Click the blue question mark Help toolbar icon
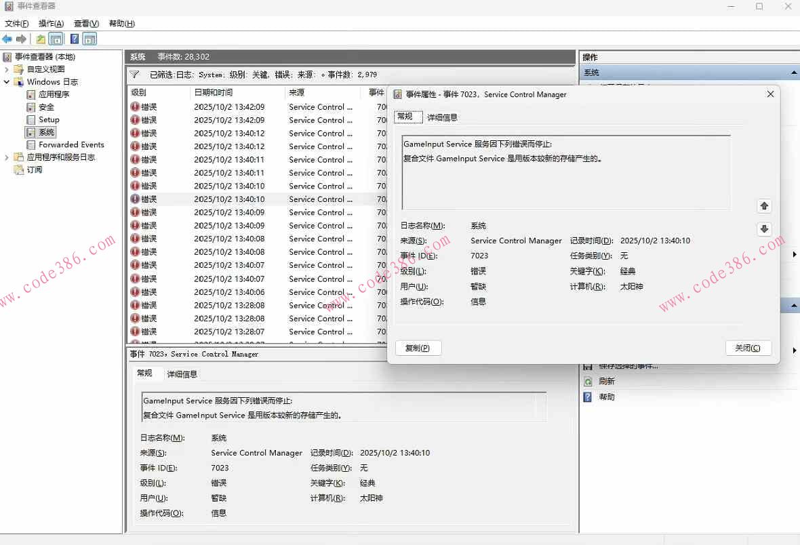 75,39
